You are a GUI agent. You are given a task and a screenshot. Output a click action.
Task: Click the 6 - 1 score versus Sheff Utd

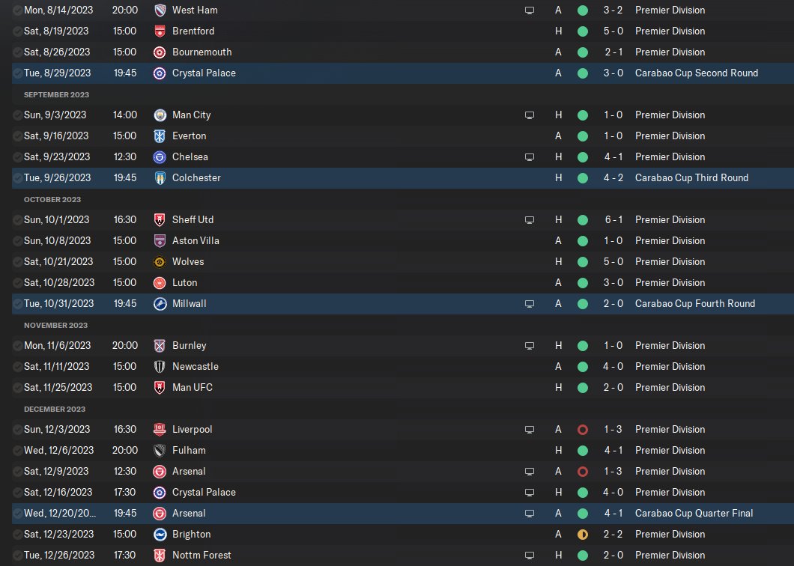point(613,219)
